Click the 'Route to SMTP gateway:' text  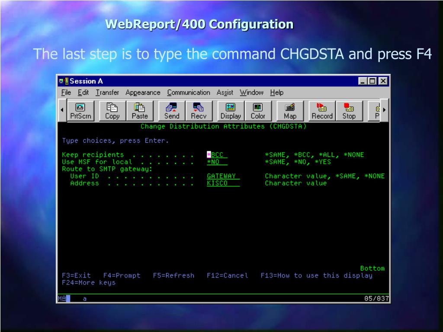[x=107, y=169]
